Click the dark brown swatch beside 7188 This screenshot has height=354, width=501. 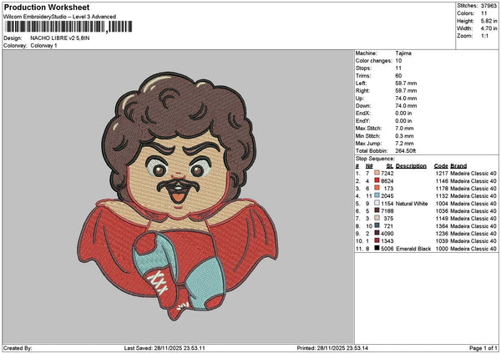pyautogui.click(x=377, y=211)
